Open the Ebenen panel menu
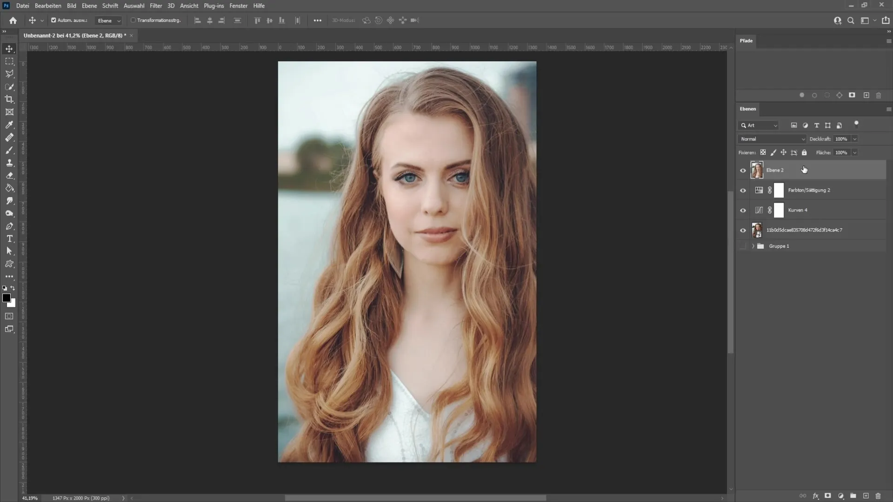 [888, 109]
